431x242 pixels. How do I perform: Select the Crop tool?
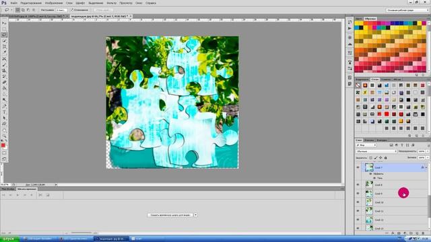point(4,46)
